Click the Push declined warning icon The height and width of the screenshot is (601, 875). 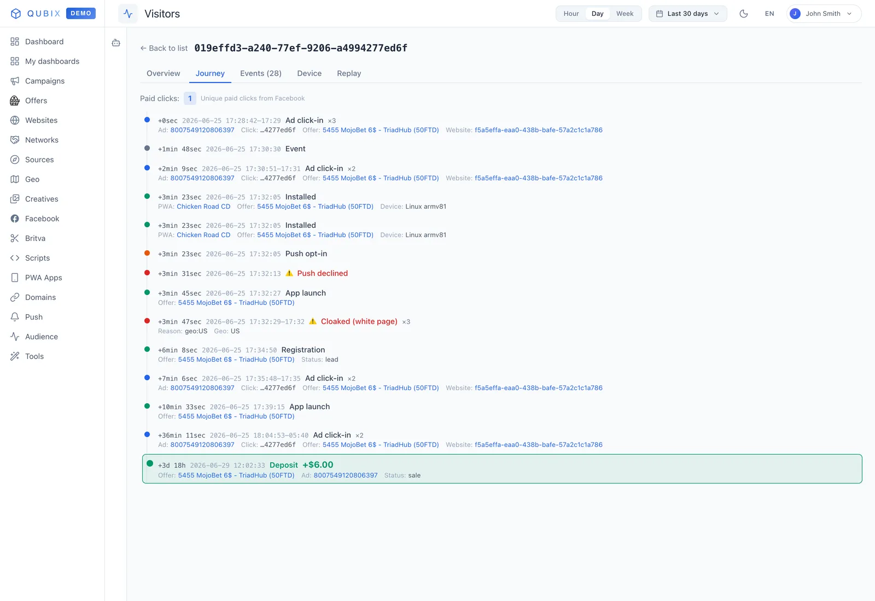coord(289,273)
